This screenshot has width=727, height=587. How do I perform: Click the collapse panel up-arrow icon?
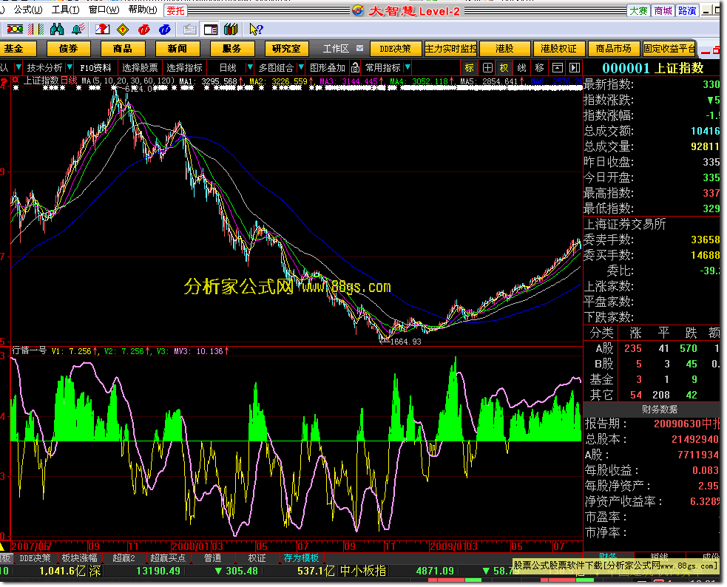[x=558, y=68]
